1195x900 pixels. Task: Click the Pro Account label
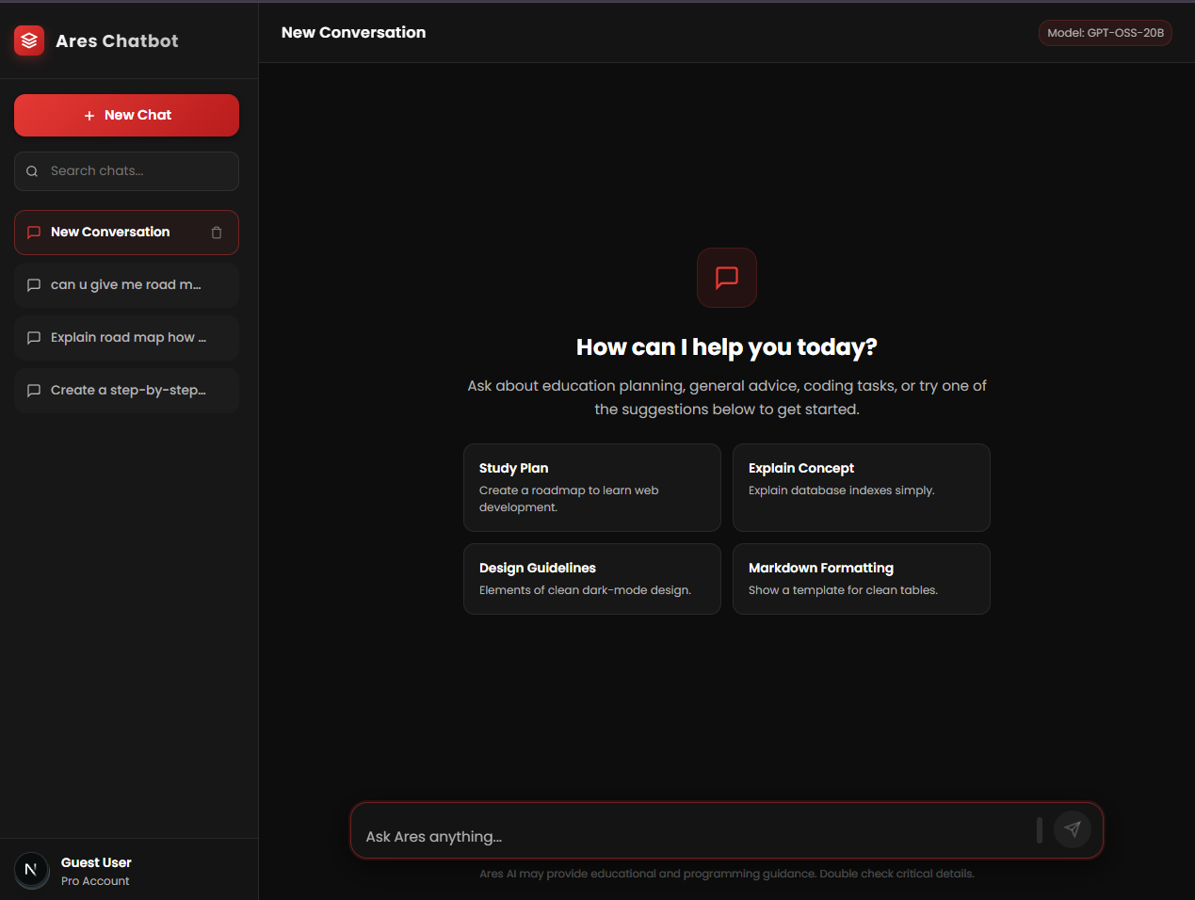point(95,881)
